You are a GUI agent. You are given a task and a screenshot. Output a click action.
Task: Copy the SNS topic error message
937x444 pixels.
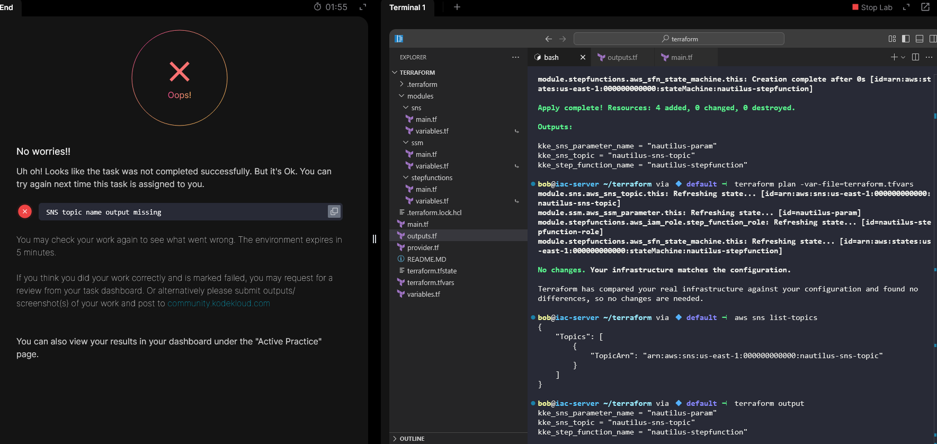pyautogui.click(x=334, y=211)
